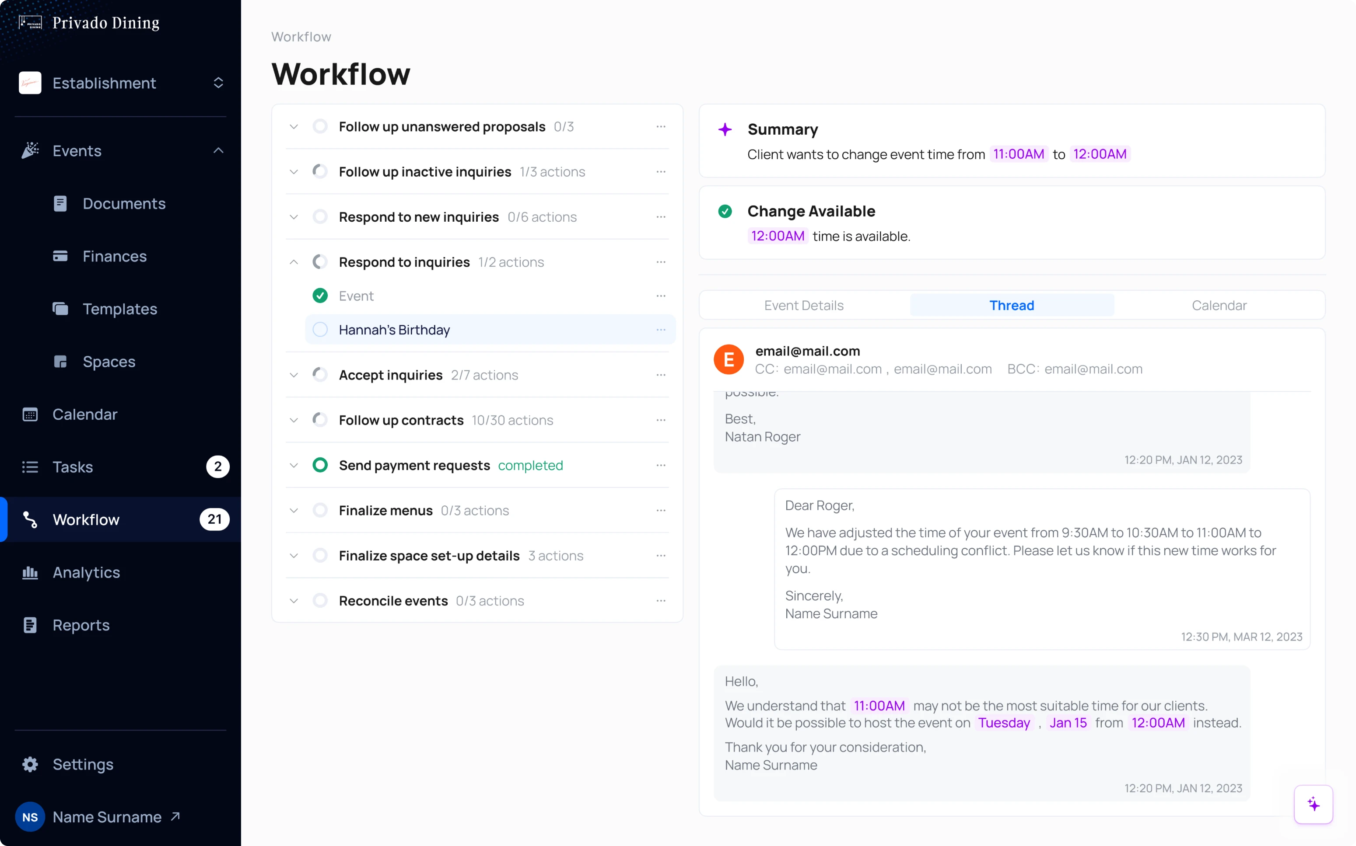Image resolution: width=1356 pixels, height=846 pixels.
Task: Open Finances using the card icon
Action: click(x=60, y=256)
